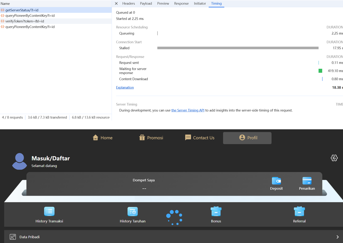
Task: Open the History Taruhan icon
Action: coord(132,211)
